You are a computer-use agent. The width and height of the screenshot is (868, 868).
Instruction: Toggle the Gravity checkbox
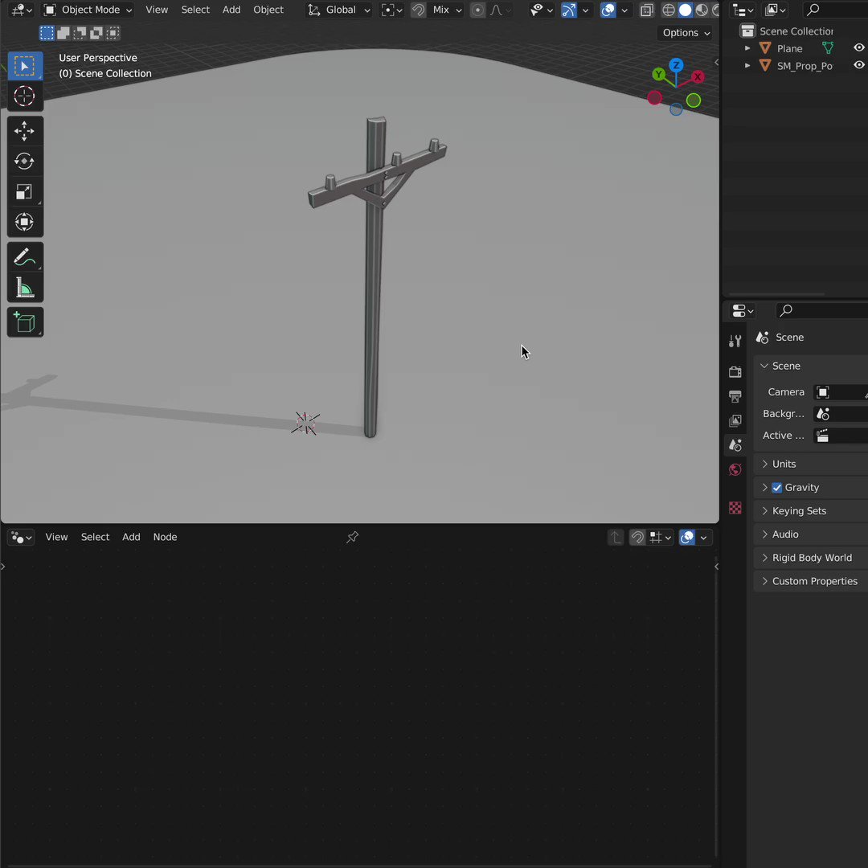pyautogui.click(x=776, y=487)
